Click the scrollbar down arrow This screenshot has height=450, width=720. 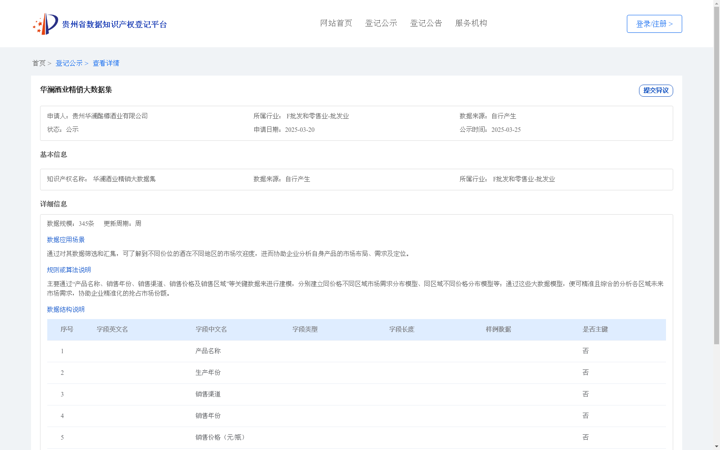click(716, 446)
